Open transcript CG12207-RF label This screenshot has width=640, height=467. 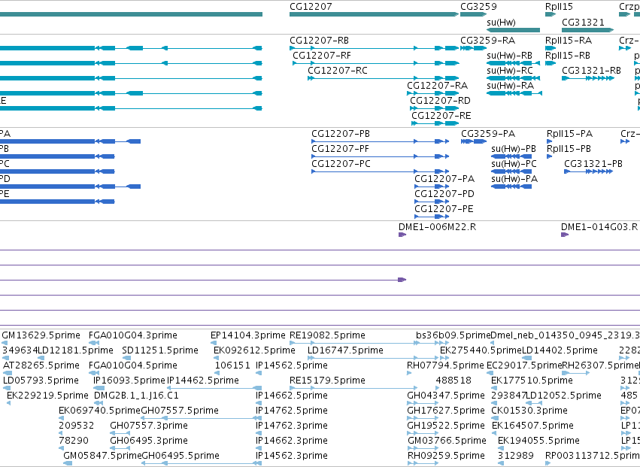pyautogui.click(x=322, y=56)
